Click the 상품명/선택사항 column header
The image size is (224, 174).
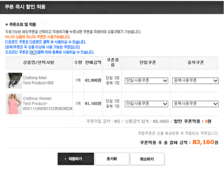coord(39,63)
